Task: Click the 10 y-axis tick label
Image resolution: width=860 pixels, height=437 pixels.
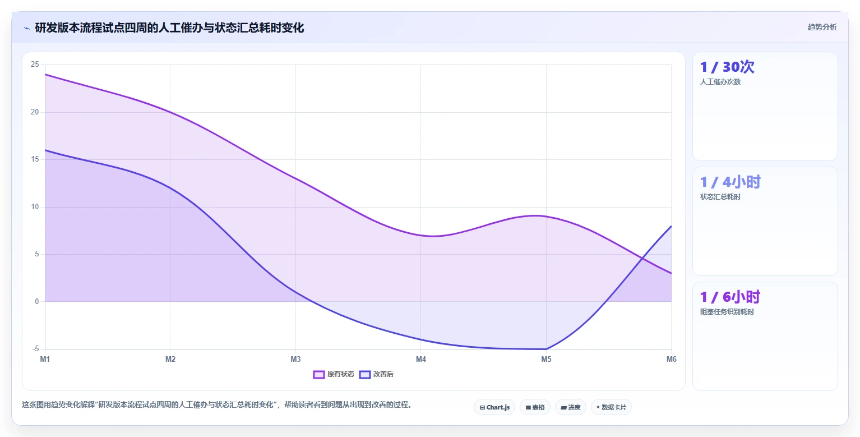Action: (x=35, y=207)
